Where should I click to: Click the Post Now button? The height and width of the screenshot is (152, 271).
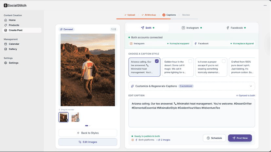(x=240, y=138)
